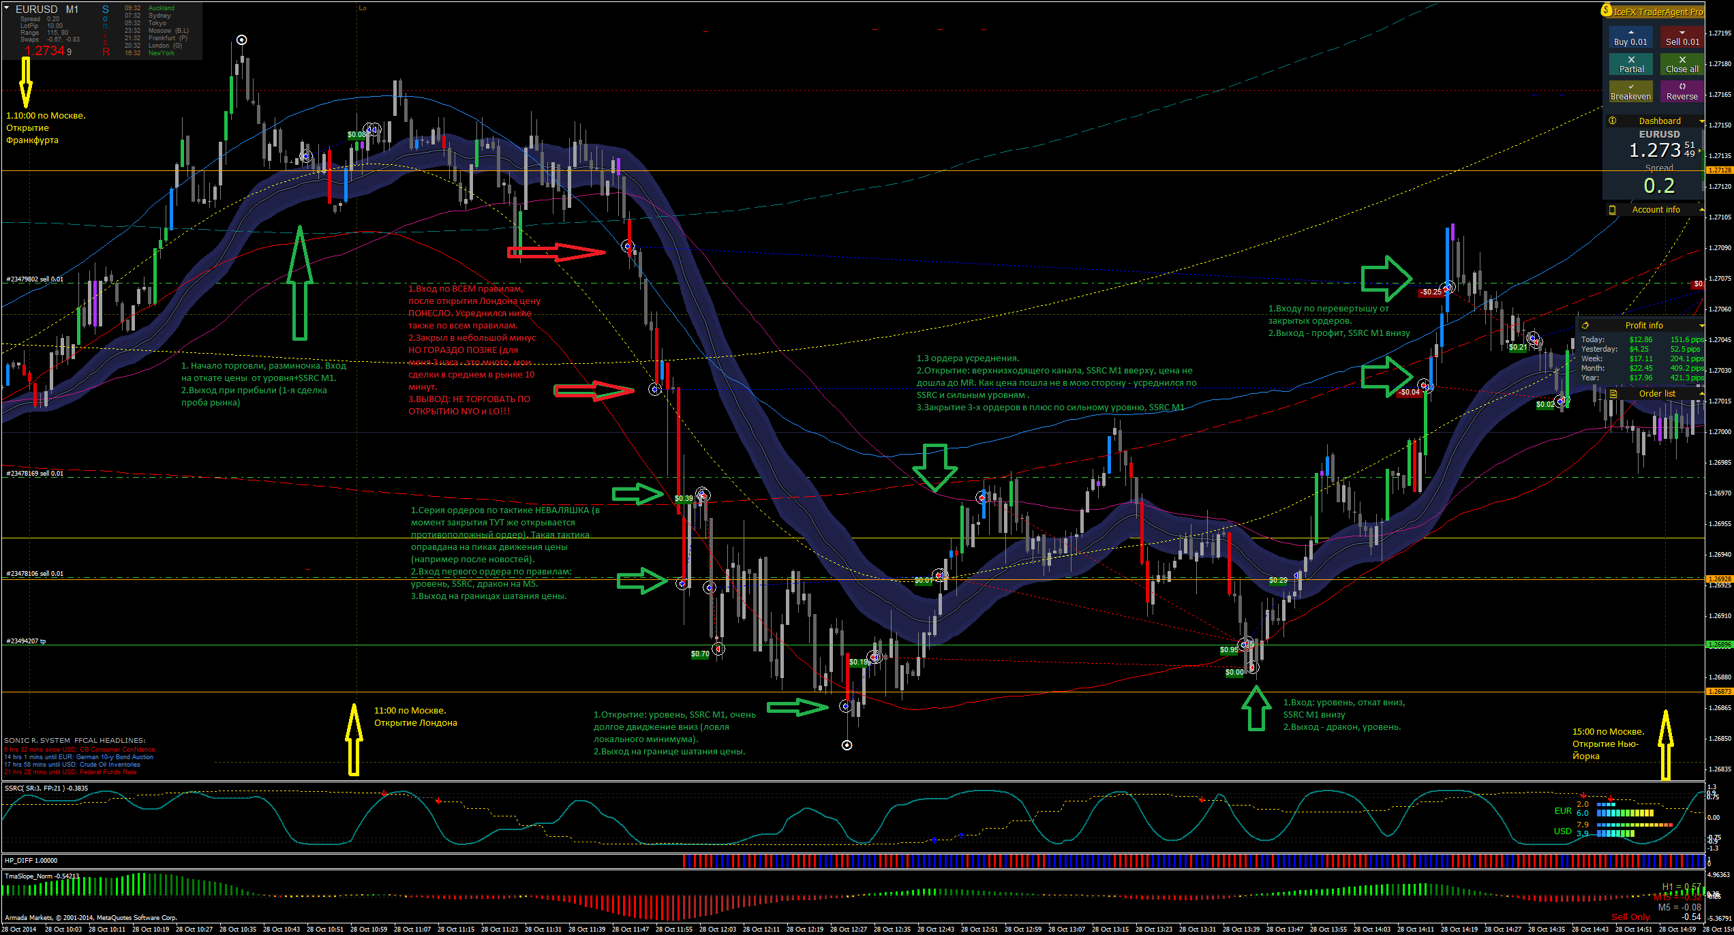
Task: Click the SONIC R. SYSTEM FFCAL HEADLINES title
Action: click(x=74, y=741)
